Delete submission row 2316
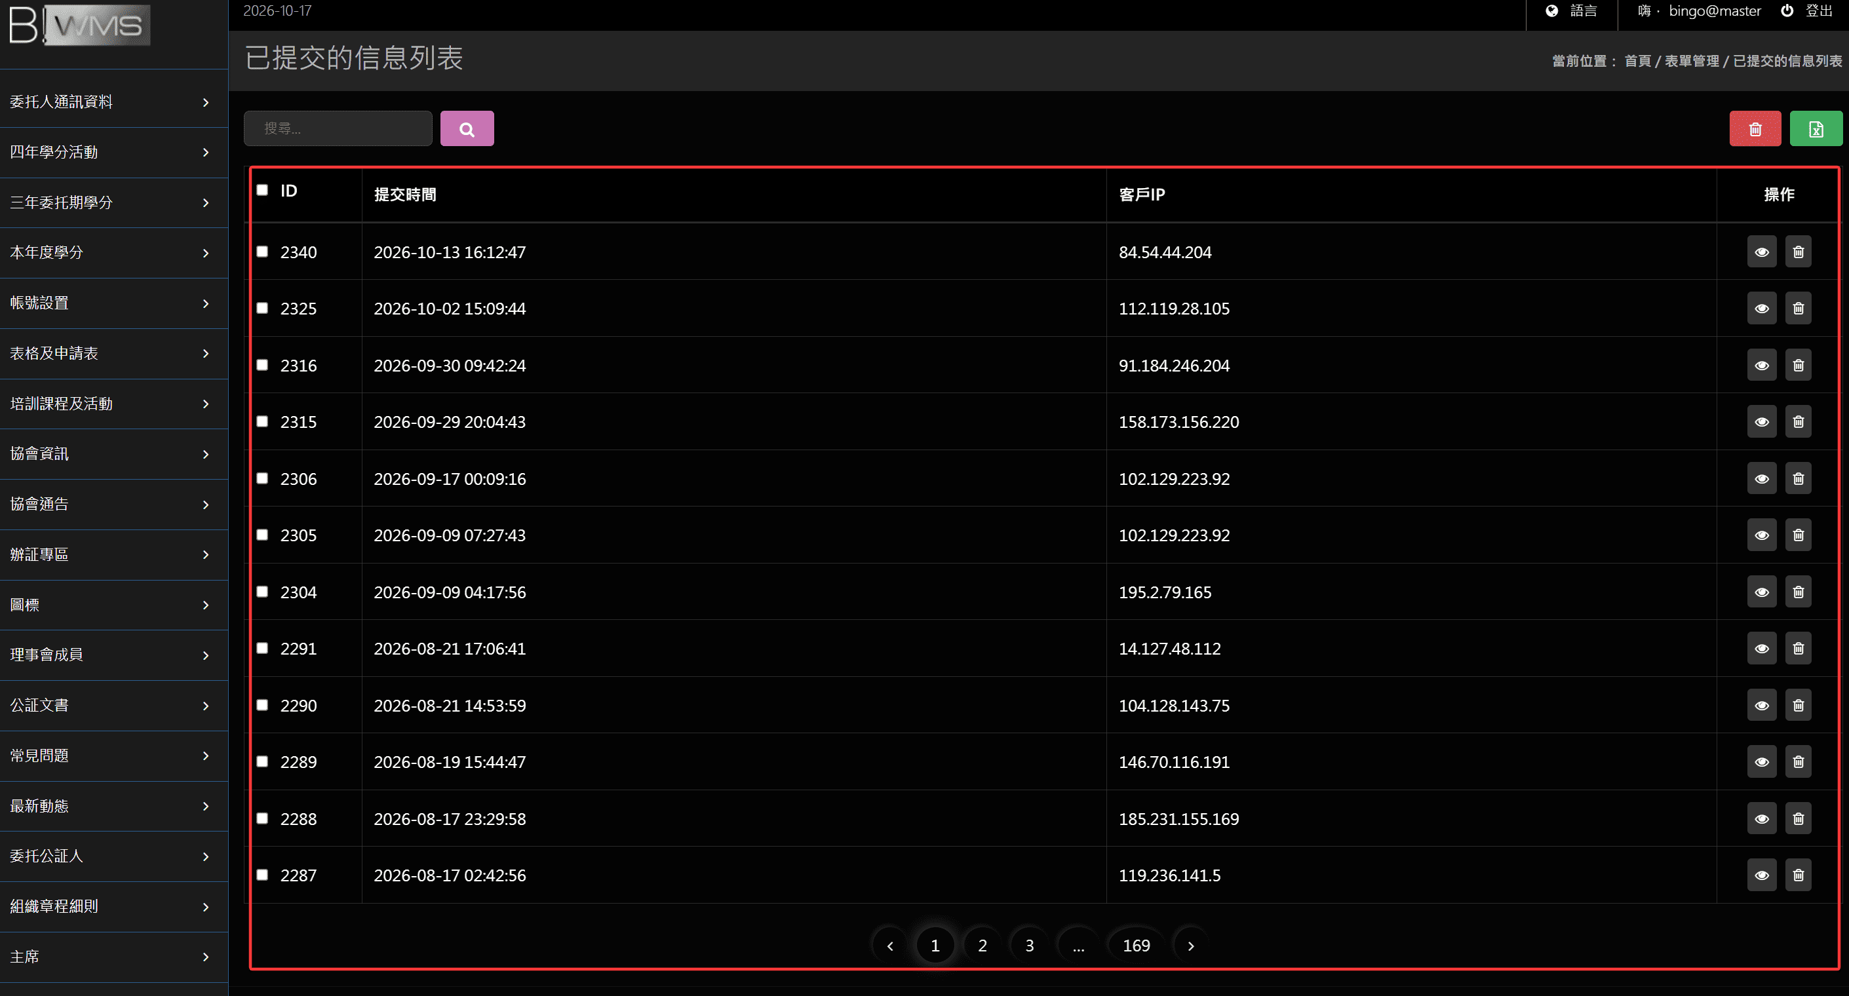The width and height of the screenshot is (1849, 996). [1798, 365]
